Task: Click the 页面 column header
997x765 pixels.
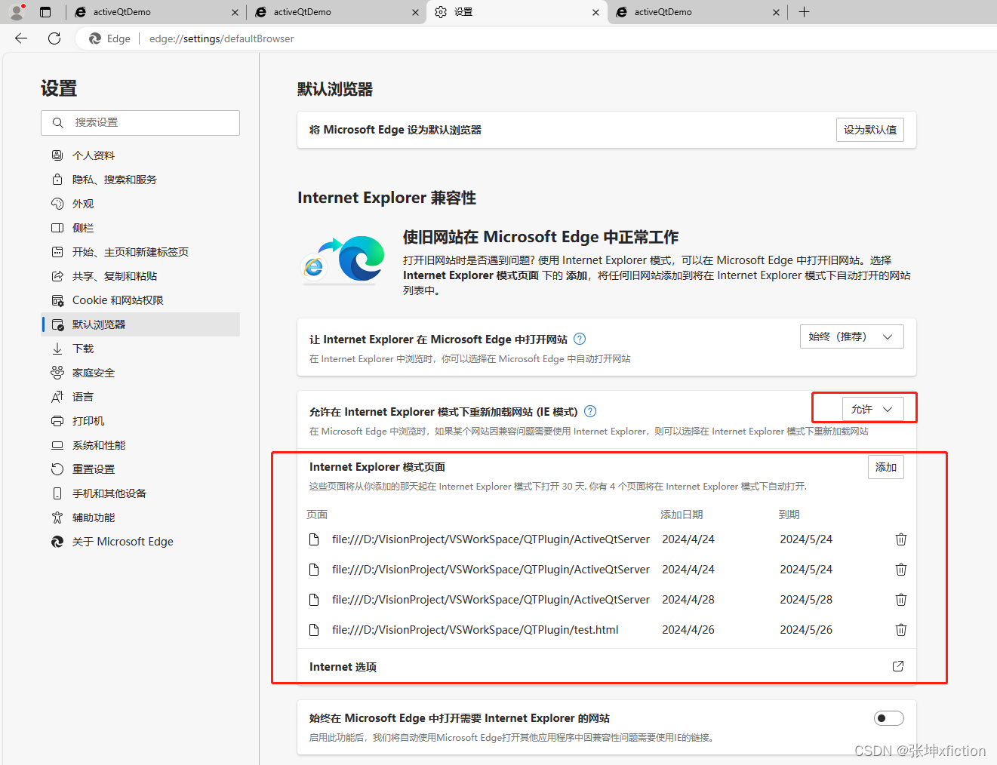Action: point(317,515)
